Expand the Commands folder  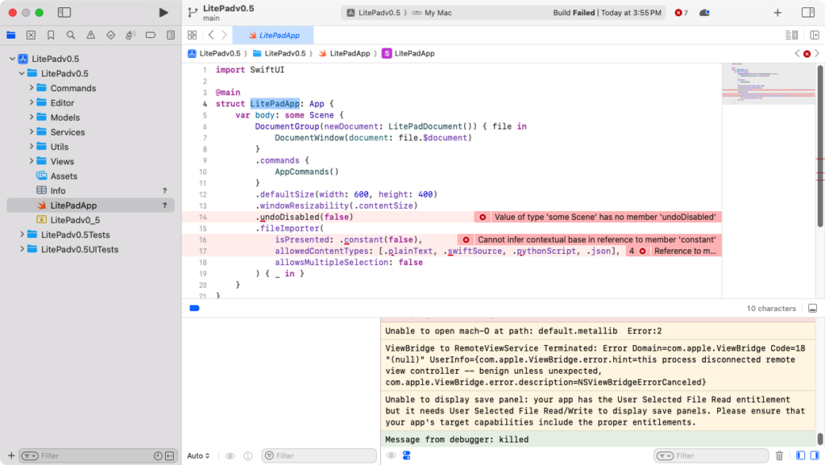tap(31, 88)
